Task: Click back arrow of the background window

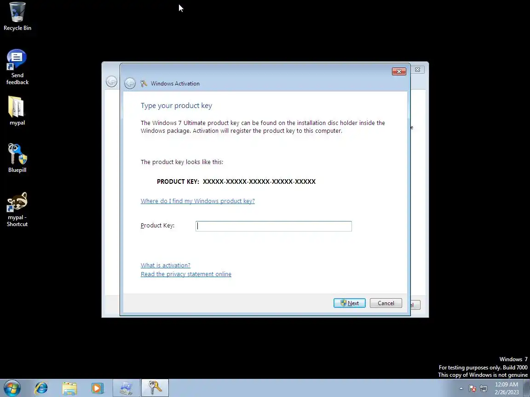Action: coord(111,81)
